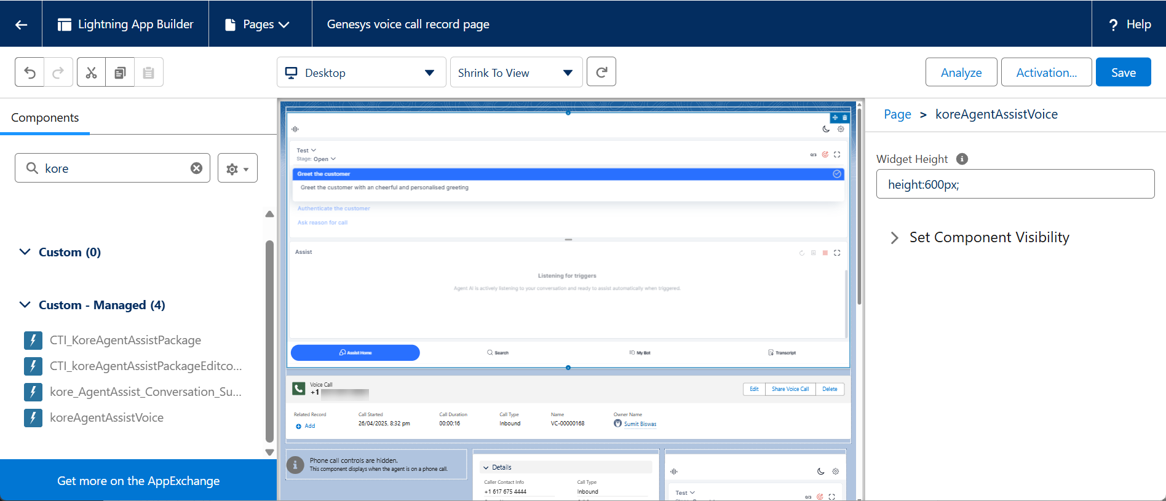Open the Test dropdown in top widget
The width and height of the screenshot is (1166, 501).
(306, 150)
